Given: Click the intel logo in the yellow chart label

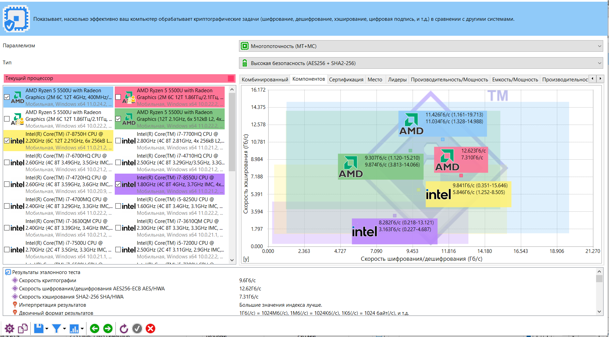Looking at the screenshot, I should coord(438,195).
